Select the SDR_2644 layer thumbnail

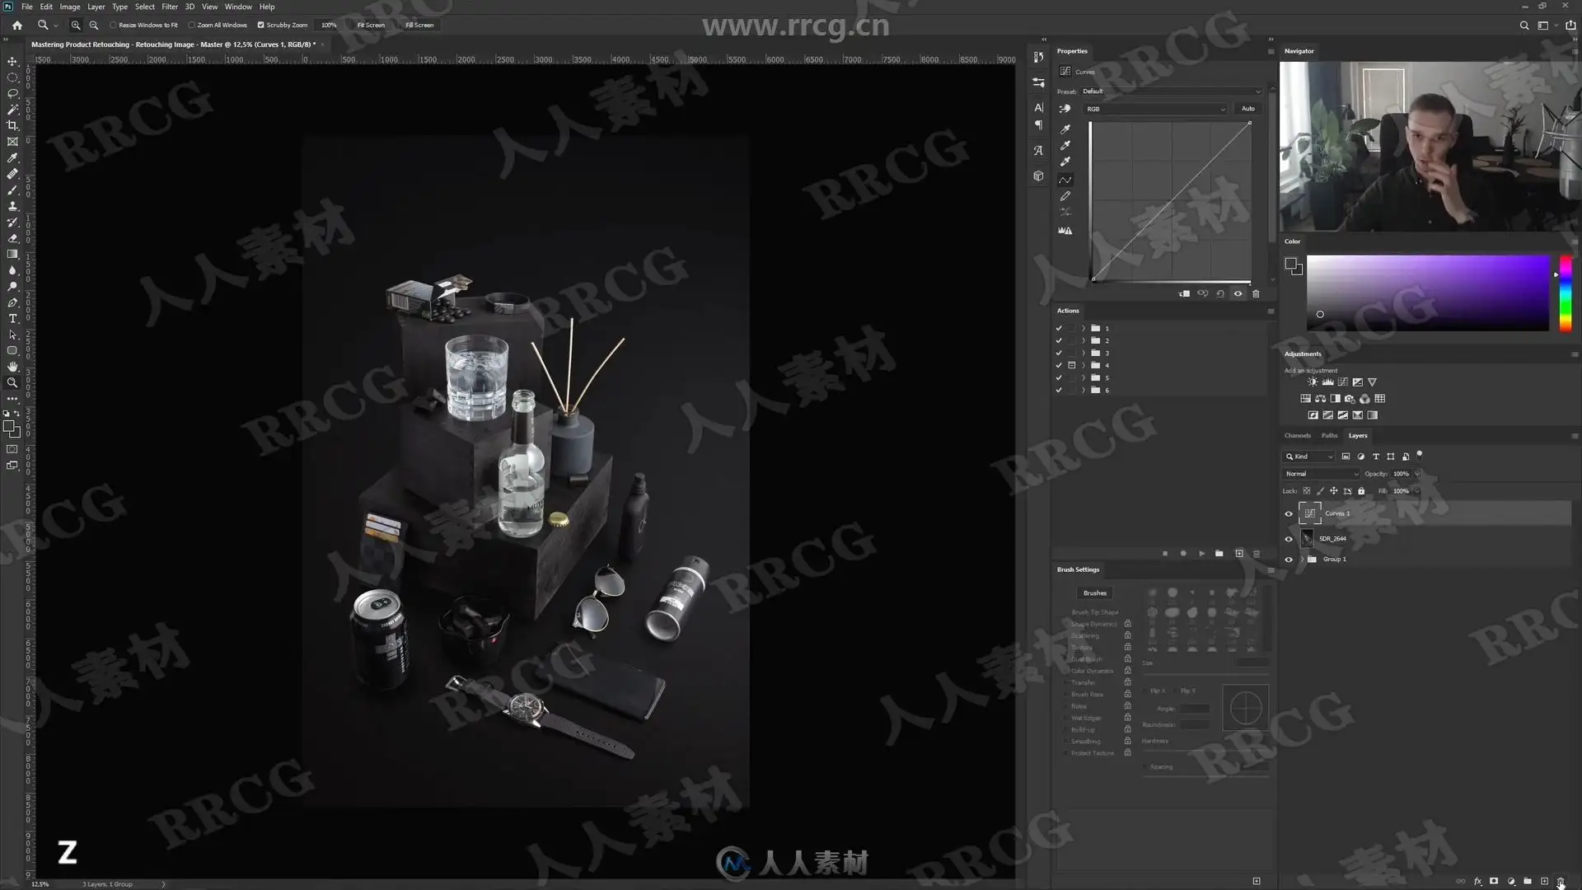(1307, 538)
